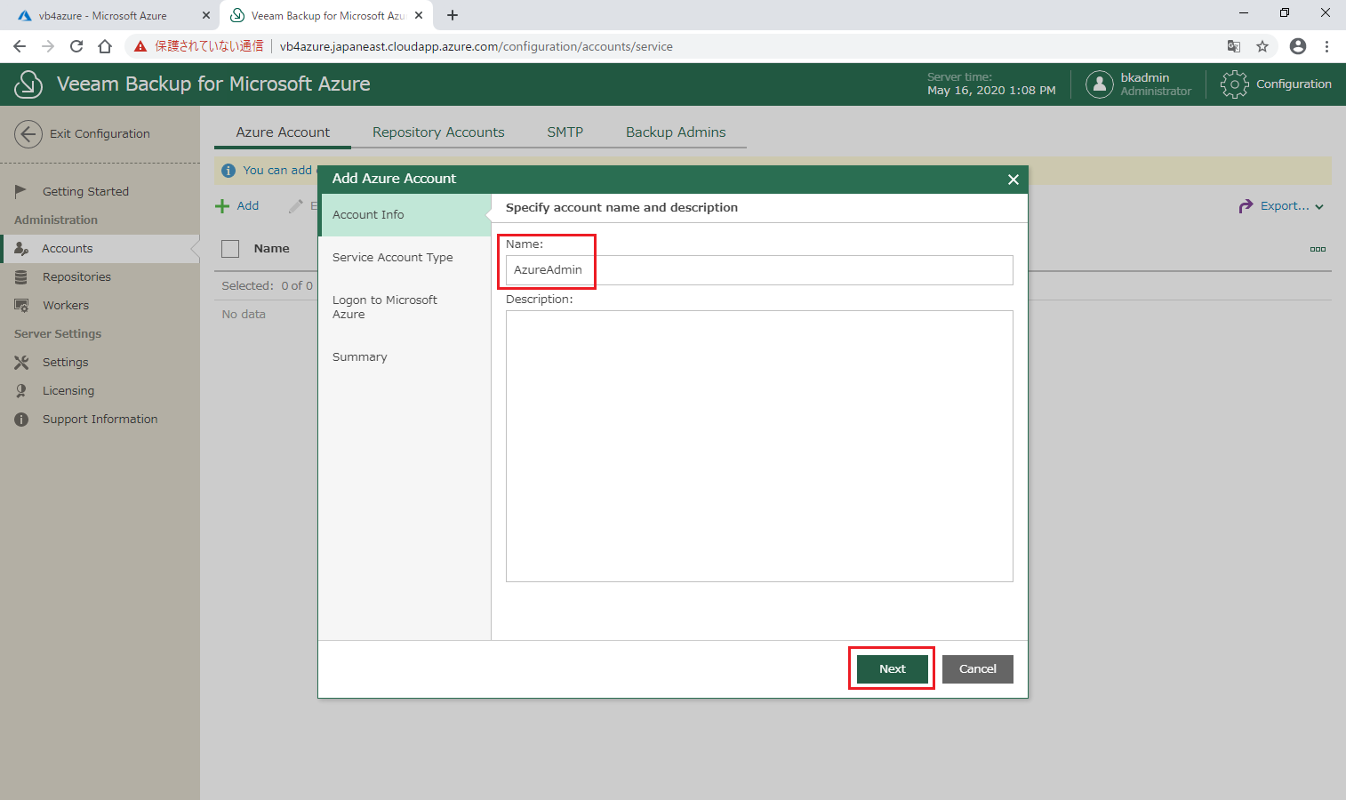Select the Summary wizard step

(405, 357)
